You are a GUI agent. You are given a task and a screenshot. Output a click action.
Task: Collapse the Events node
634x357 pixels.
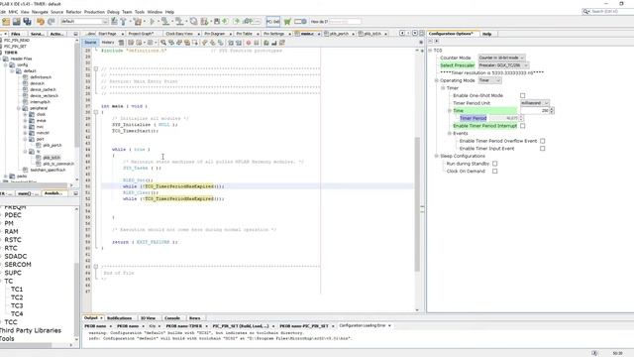[x=449, y=133]
